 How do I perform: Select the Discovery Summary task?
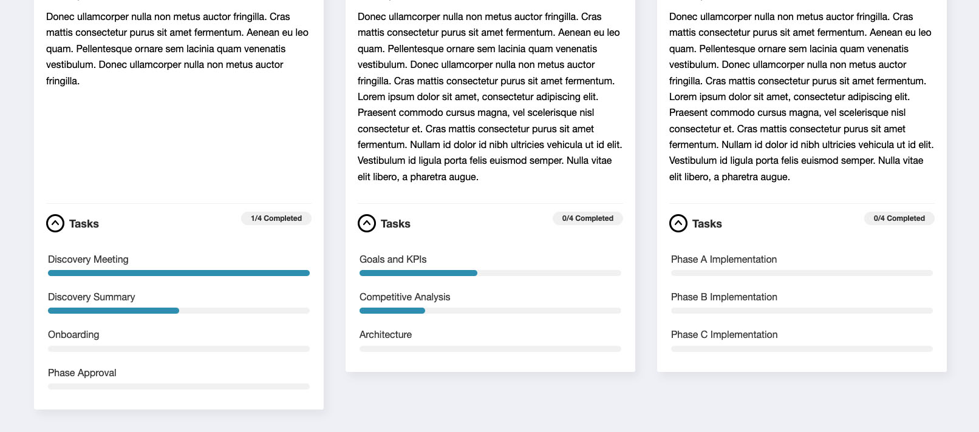tap(92, 297)
